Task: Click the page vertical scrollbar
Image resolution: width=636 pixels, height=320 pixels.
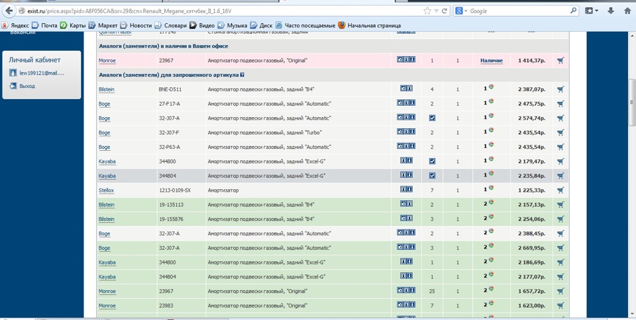Action: click(632, 101)
